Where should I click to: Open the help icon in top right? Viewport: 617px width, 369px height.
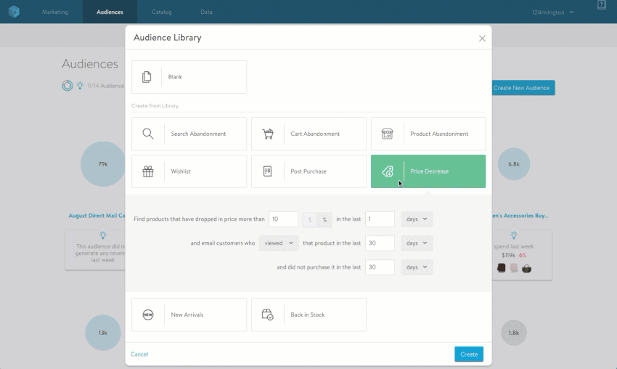601,5
